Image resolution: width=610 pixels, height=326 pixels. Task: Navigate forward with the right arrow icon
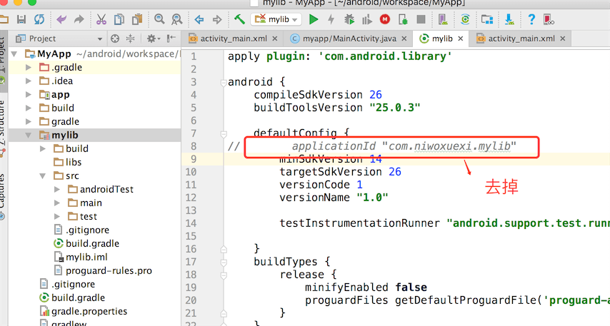217,19
